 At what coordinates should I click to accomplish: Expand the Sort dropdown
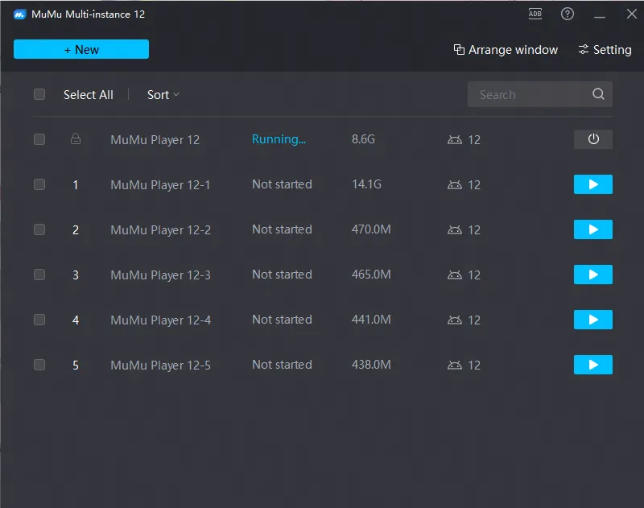163,95
